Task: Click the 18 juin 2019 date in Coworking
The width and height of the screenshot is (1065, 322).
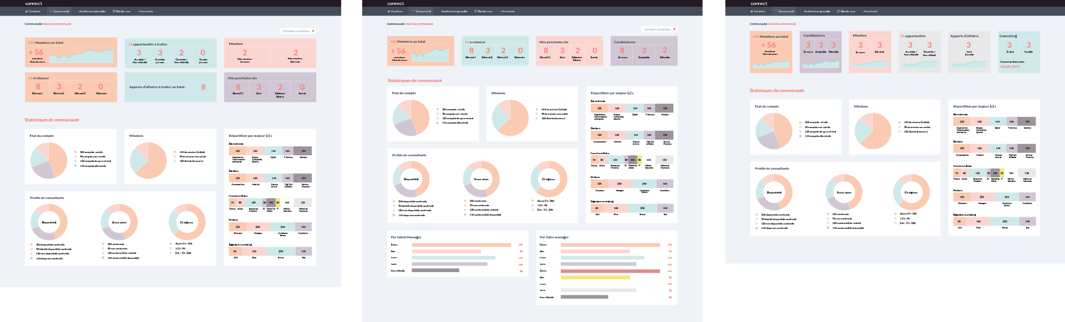Action: point(1010,67)
